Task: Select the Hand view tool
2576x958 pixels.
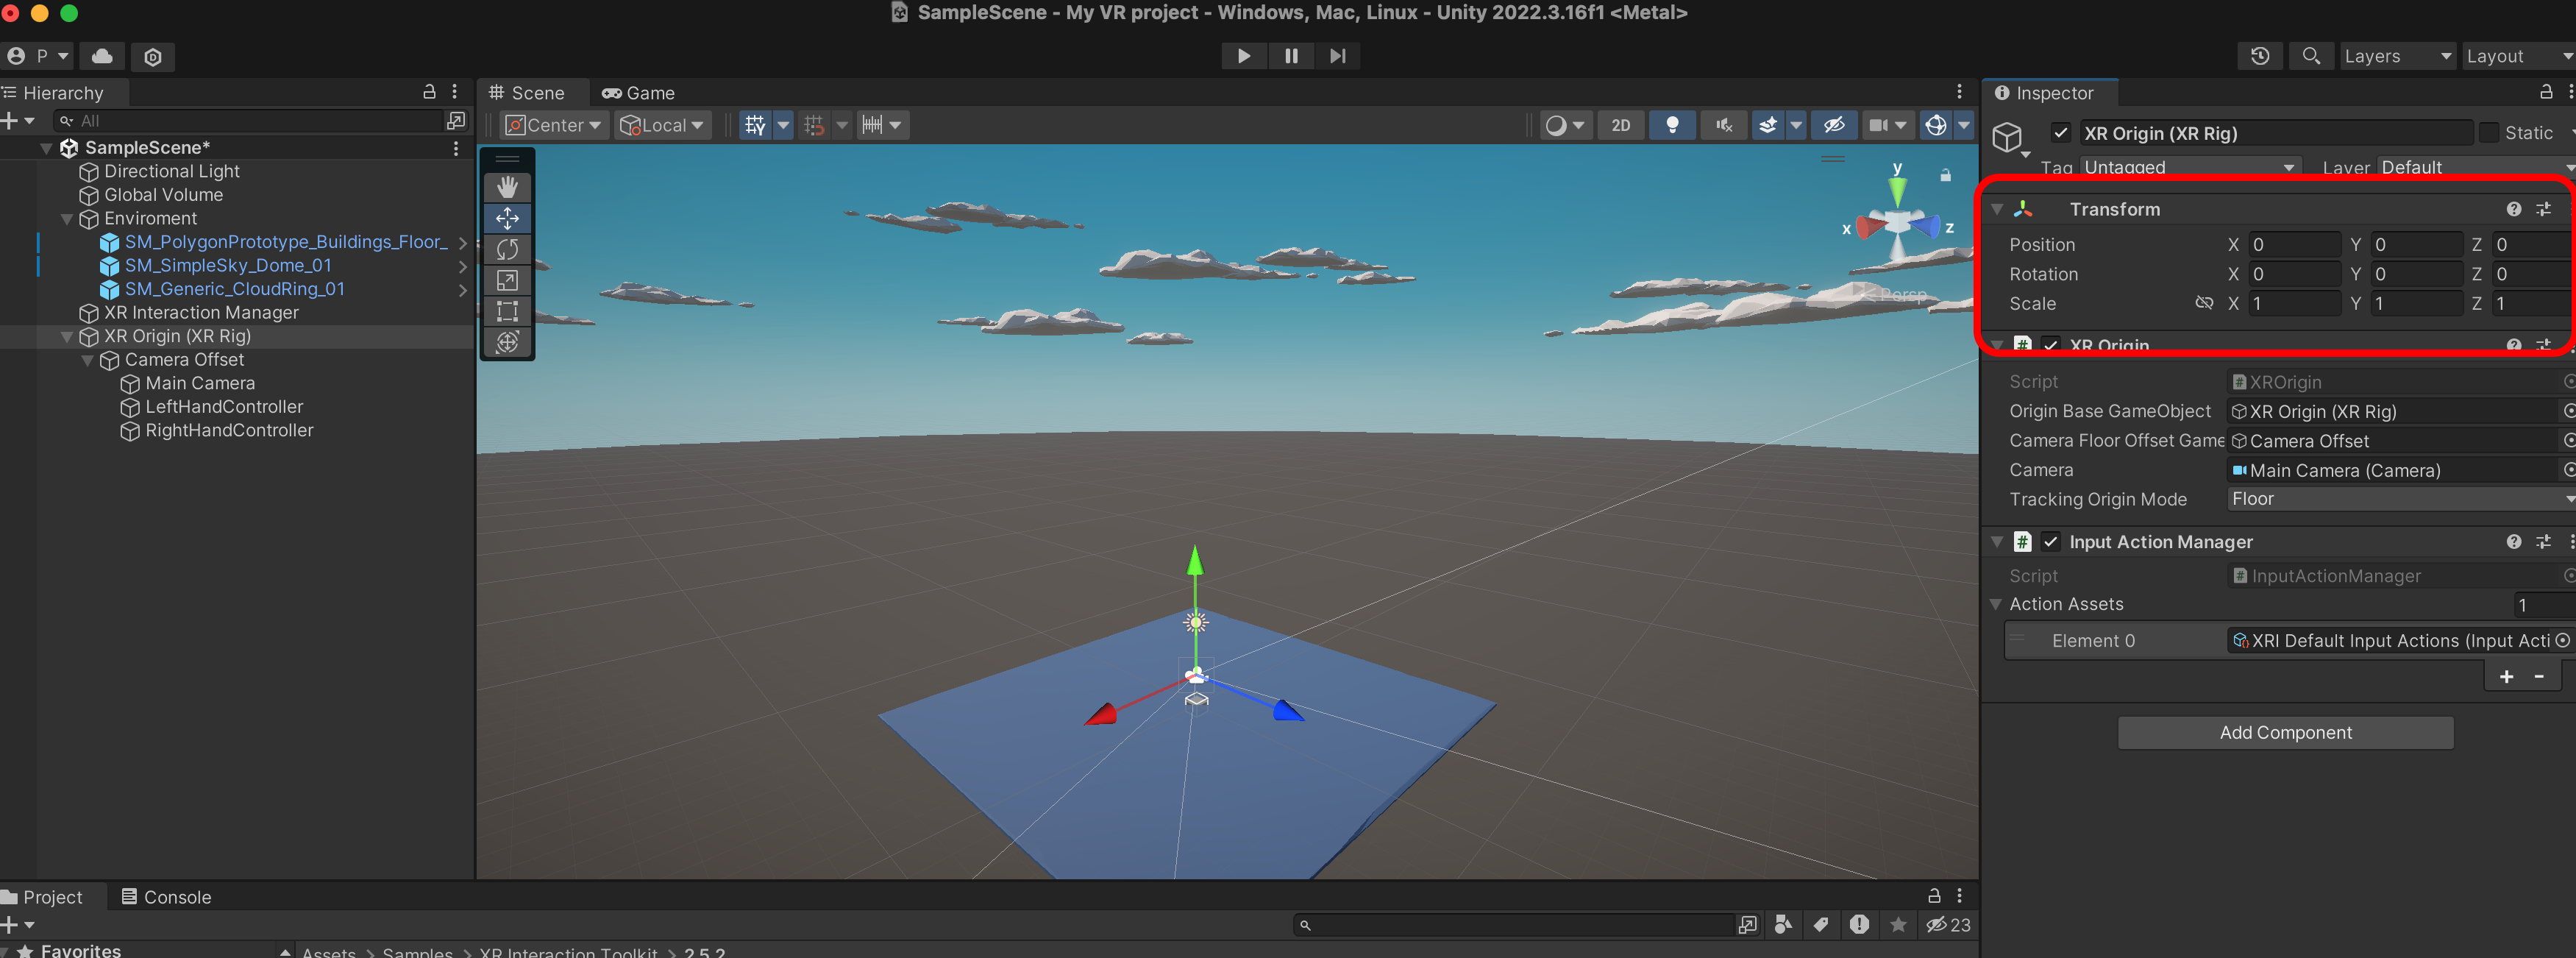Action: point(507,187)
